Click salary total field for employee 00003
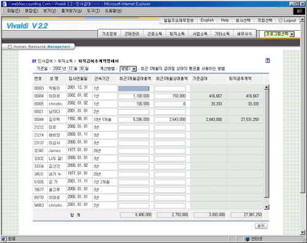Viewport: 307px width, 243px height. [x=134, y=88]
